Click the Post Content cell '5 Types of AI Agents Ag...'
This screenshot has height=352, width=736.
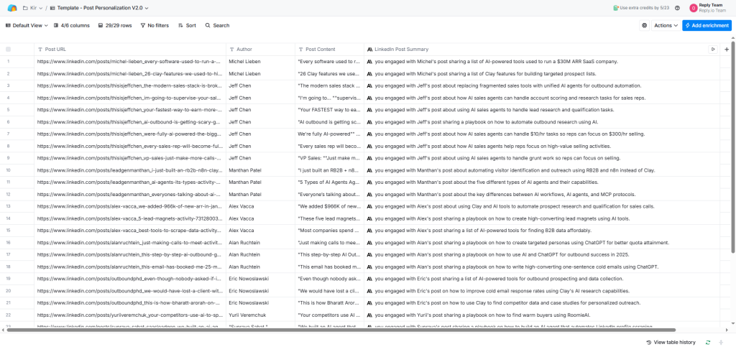coord(329,182)
